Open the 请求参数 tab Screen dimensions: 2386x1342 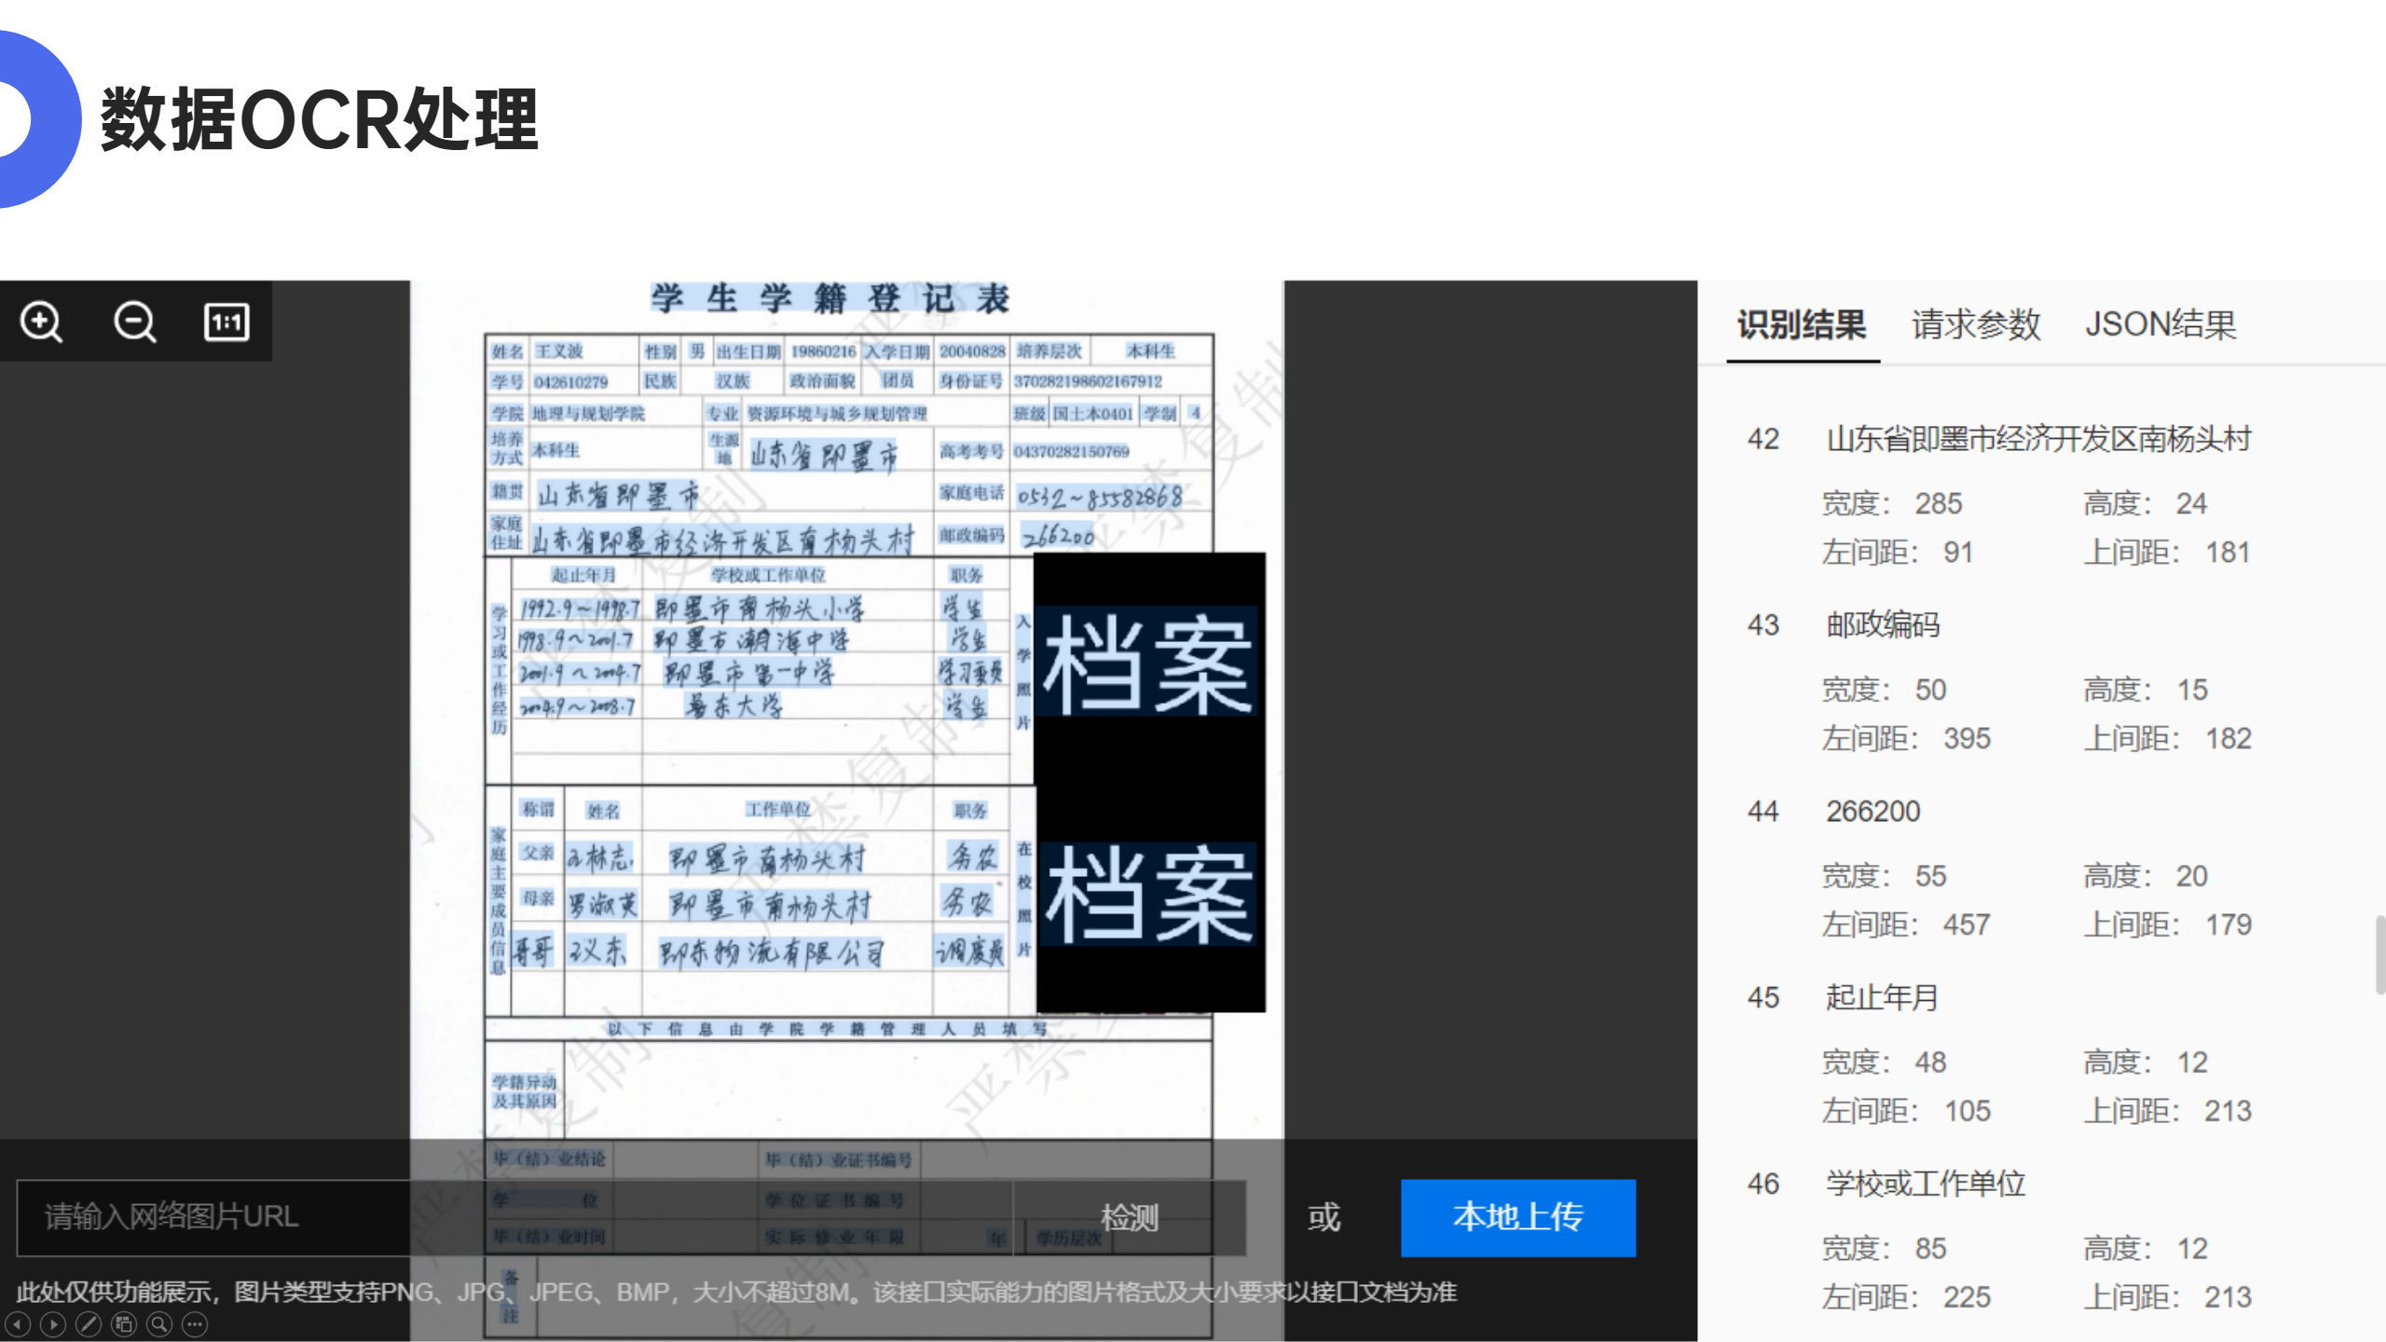coord(1976,324)
